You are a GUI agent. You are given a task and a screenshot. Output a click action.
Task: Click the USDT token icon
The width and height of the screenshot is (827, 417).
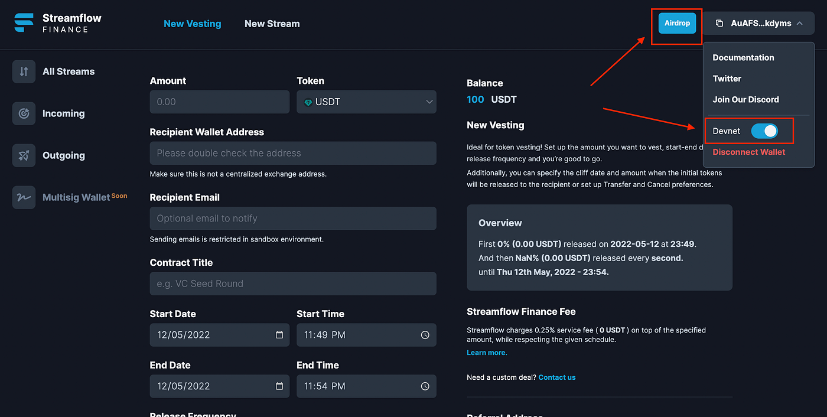coord(308,102)
